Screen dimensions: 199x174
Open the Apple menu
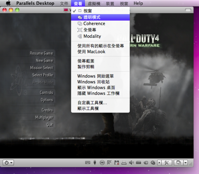(x=8, y=3)
